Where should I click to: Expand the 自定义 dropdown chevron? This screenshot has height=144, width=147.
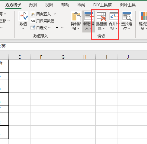tap(49, 28)
